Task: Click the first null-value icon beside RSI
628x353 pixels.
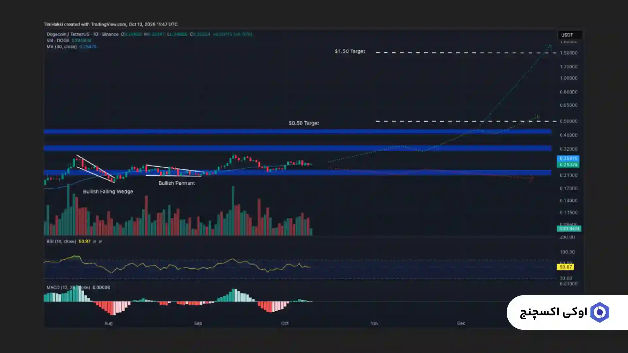Action: (95, 242)
